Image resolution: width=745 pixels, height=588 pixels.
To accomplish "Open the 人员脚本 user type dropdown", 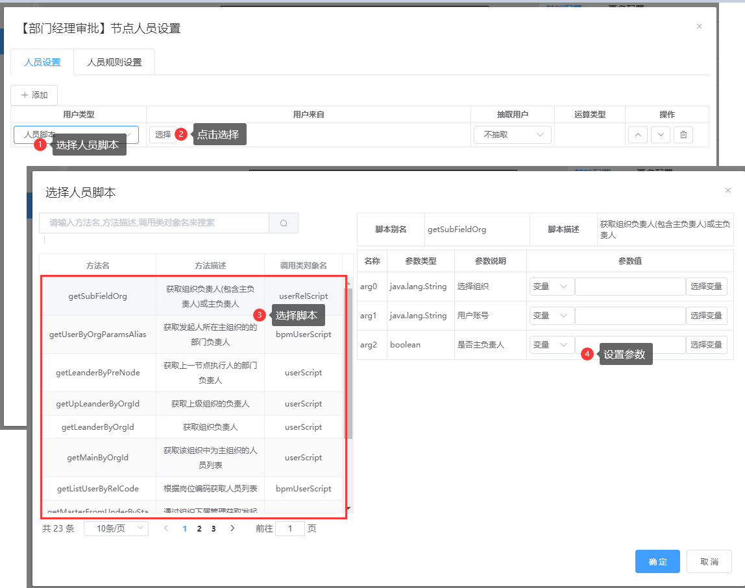I will pos(76,135).
